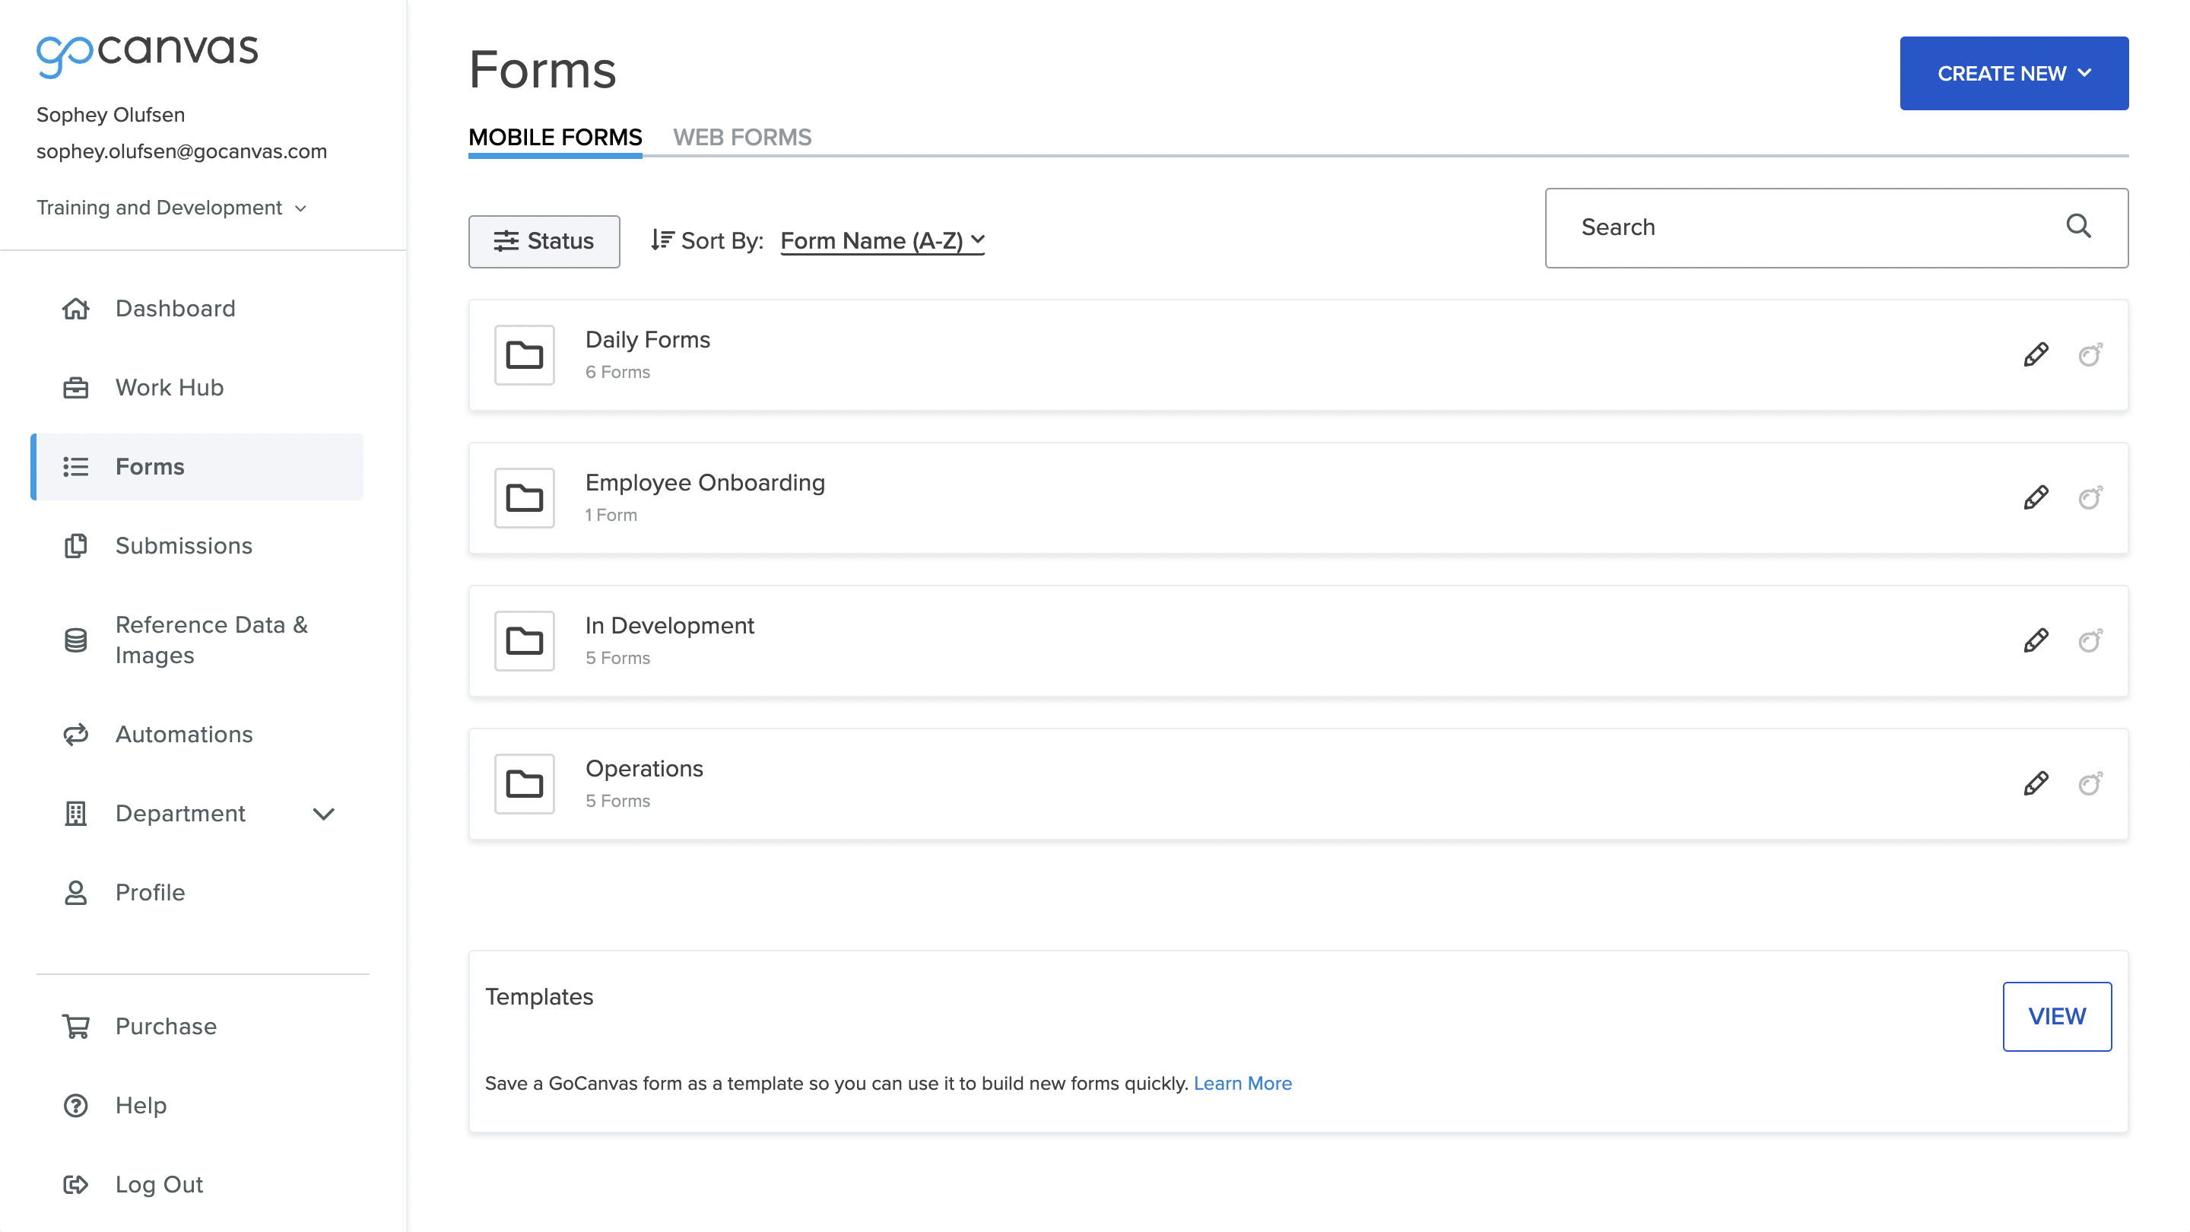Click Learn More about templates
The height and width of the screenshot is (1232, 2190).
(x=1242, y=1083)
